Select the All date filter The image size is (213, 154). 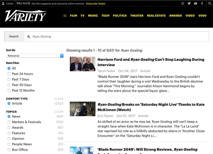9,68
